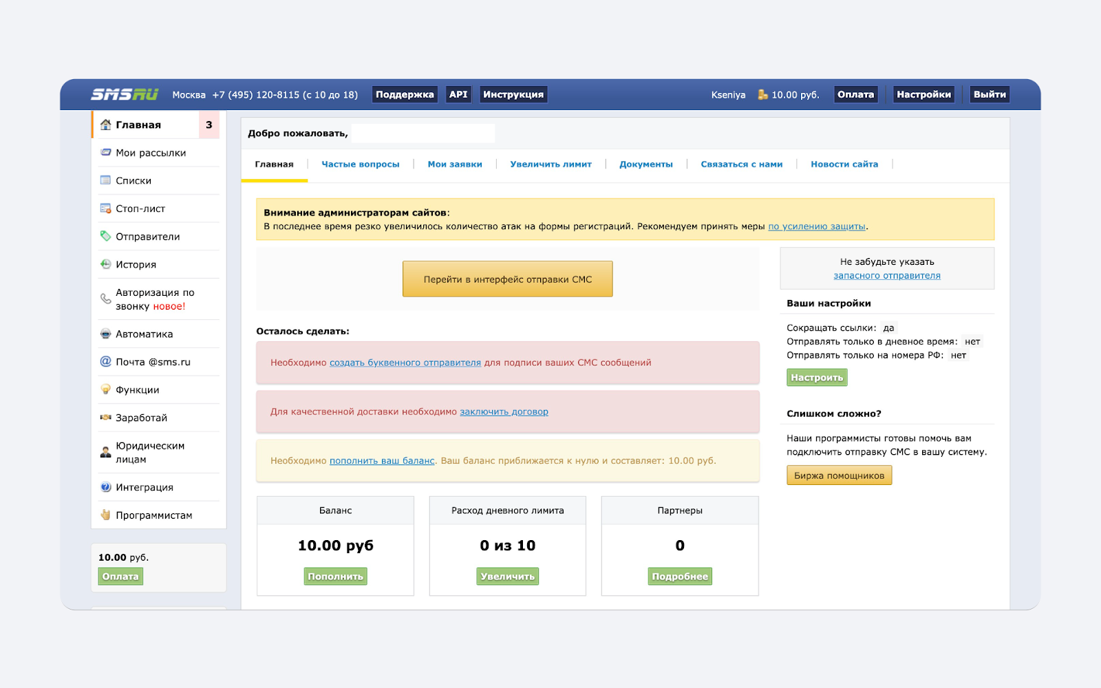Click the clock icon for История
This screenshot has height=688, width=1101.
(105, 264)
